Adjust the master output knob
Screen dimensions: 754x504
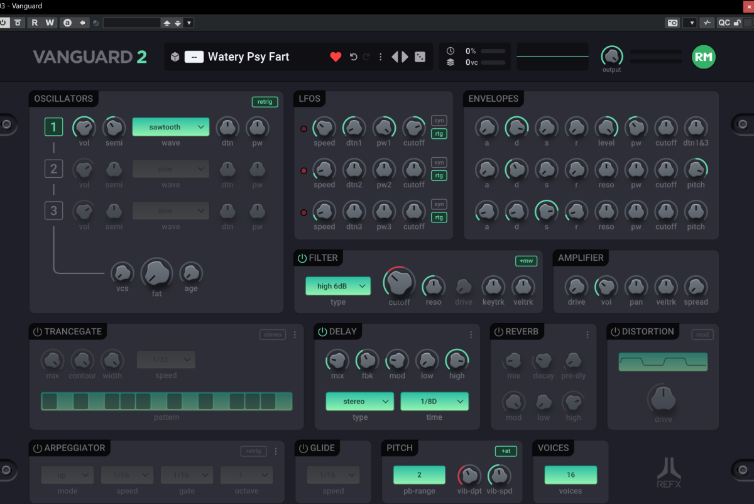click(x=611, y=56)
